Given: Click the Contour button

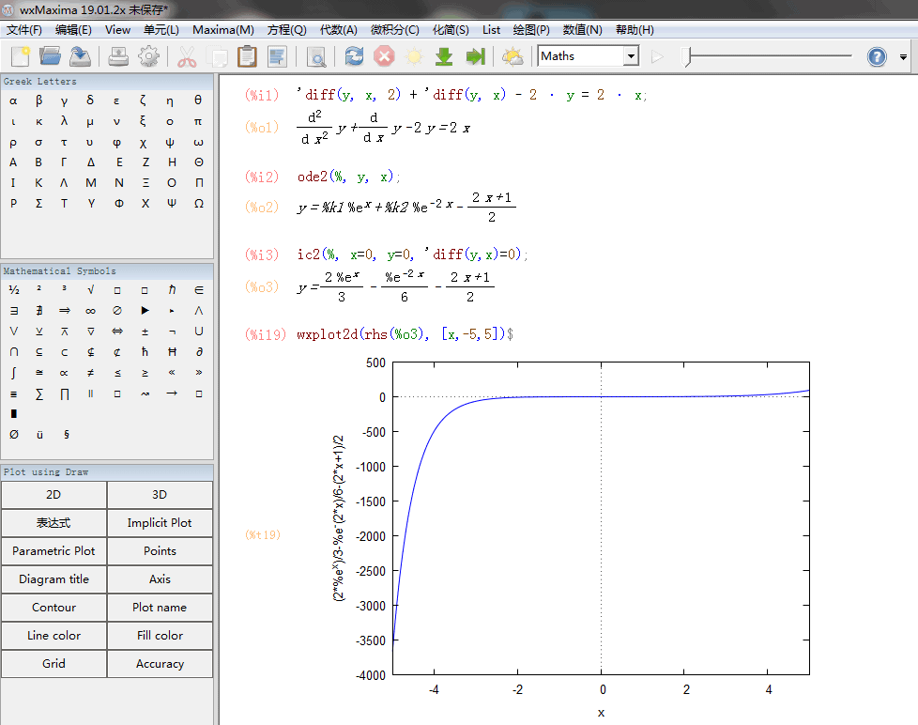Looking at the screenshot, I should pos(54,608).
